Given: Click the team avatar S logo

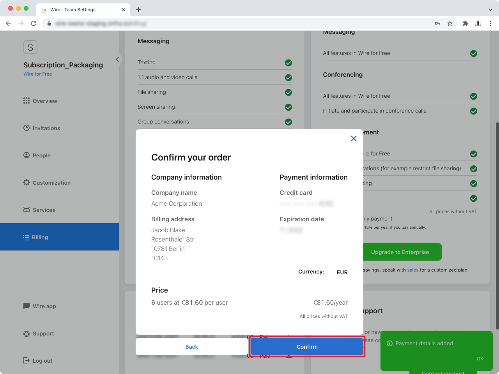Looking at the screenshot, I should pyautogui.click(x=30, y=47).
